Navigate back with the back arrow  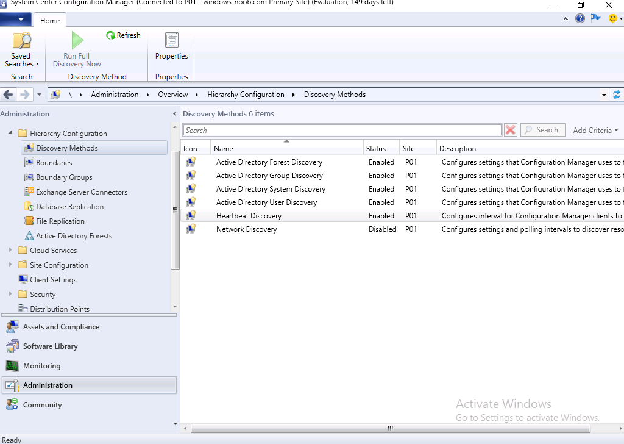coord(9,95)
